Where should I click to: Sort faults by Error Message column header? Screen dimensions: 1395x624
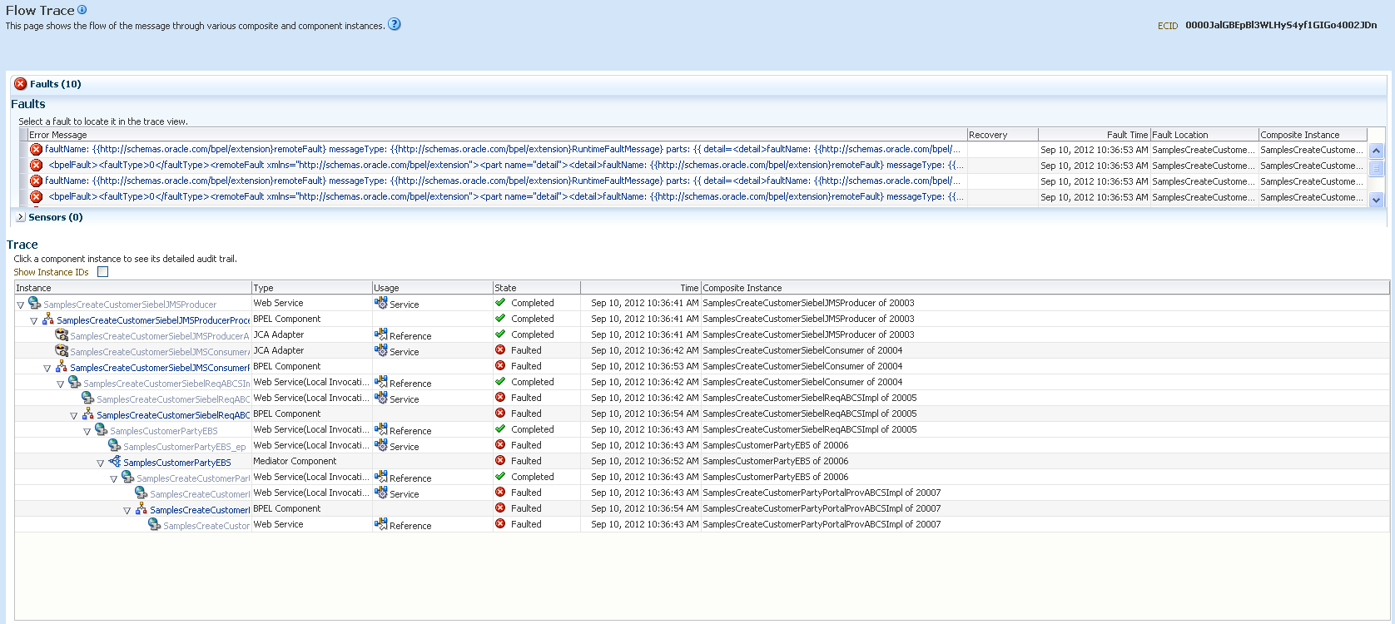(497, 135)
